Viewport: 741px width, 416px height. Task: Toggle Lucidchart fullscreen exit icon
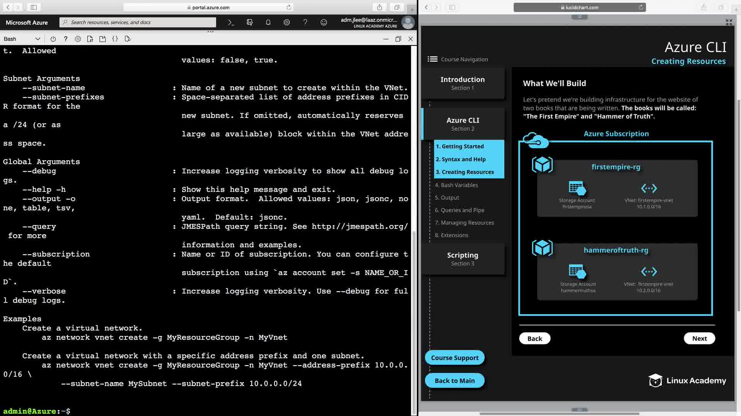tap(729, 22)
